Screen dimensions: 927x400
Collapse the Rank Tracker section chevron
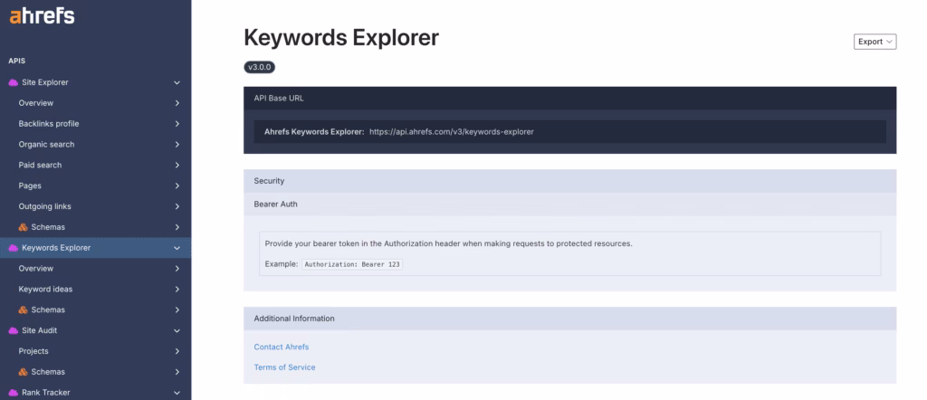point(177,393)
